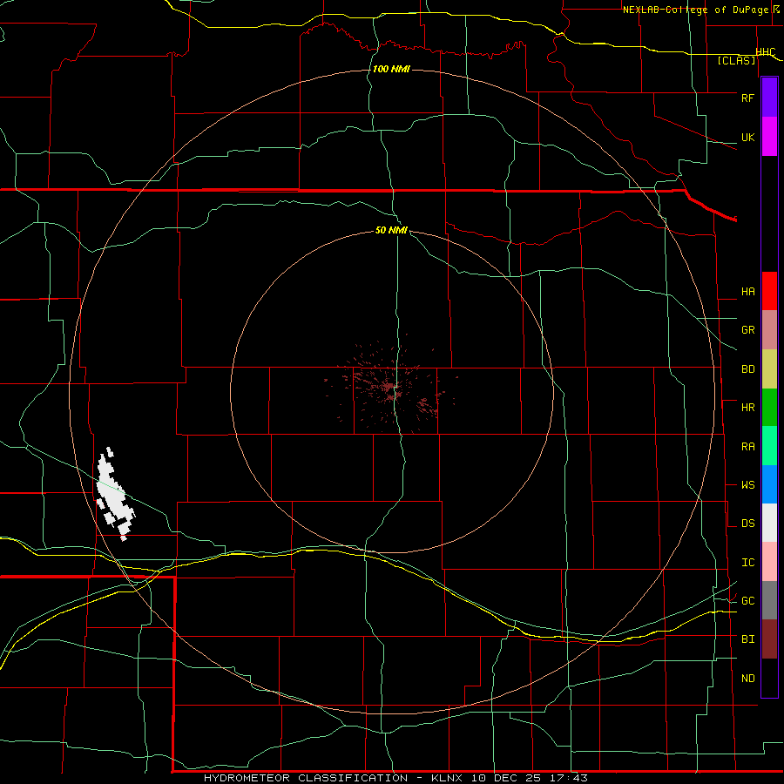Select the GR pink-brown legend swatch
The image size is (784, 784).
tap(769, 330)
